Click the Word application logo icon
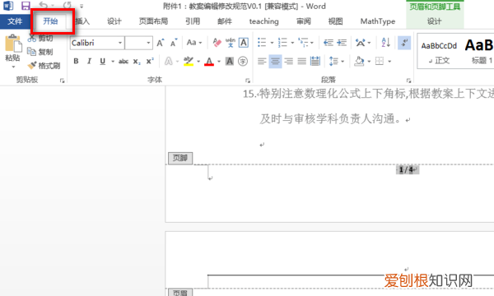This screenshot has height=296, width=494. 8,6
